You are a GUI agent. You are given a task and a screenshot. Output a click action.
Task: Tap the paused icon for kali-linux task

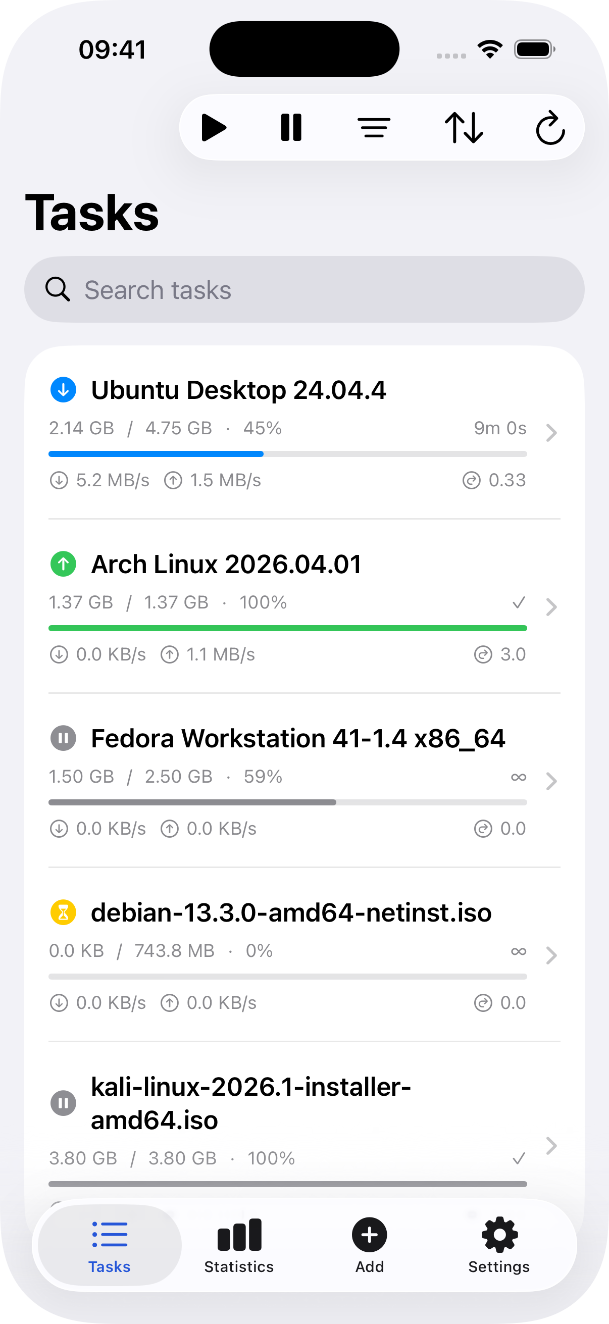pyautogui.click(x=63, y=1103)
